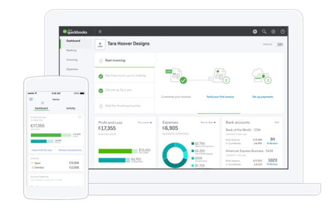Screen dimensions: 335x211
Task: Expand the Start invoicing section
Action: tap(125, 61)
